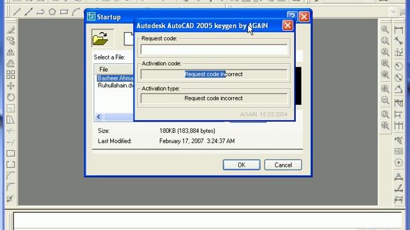Image resolution: width=410 pixels, height=230 pixels.
Task: Select the Diameter Dimension tool
Action: click(x=398, y=77)
